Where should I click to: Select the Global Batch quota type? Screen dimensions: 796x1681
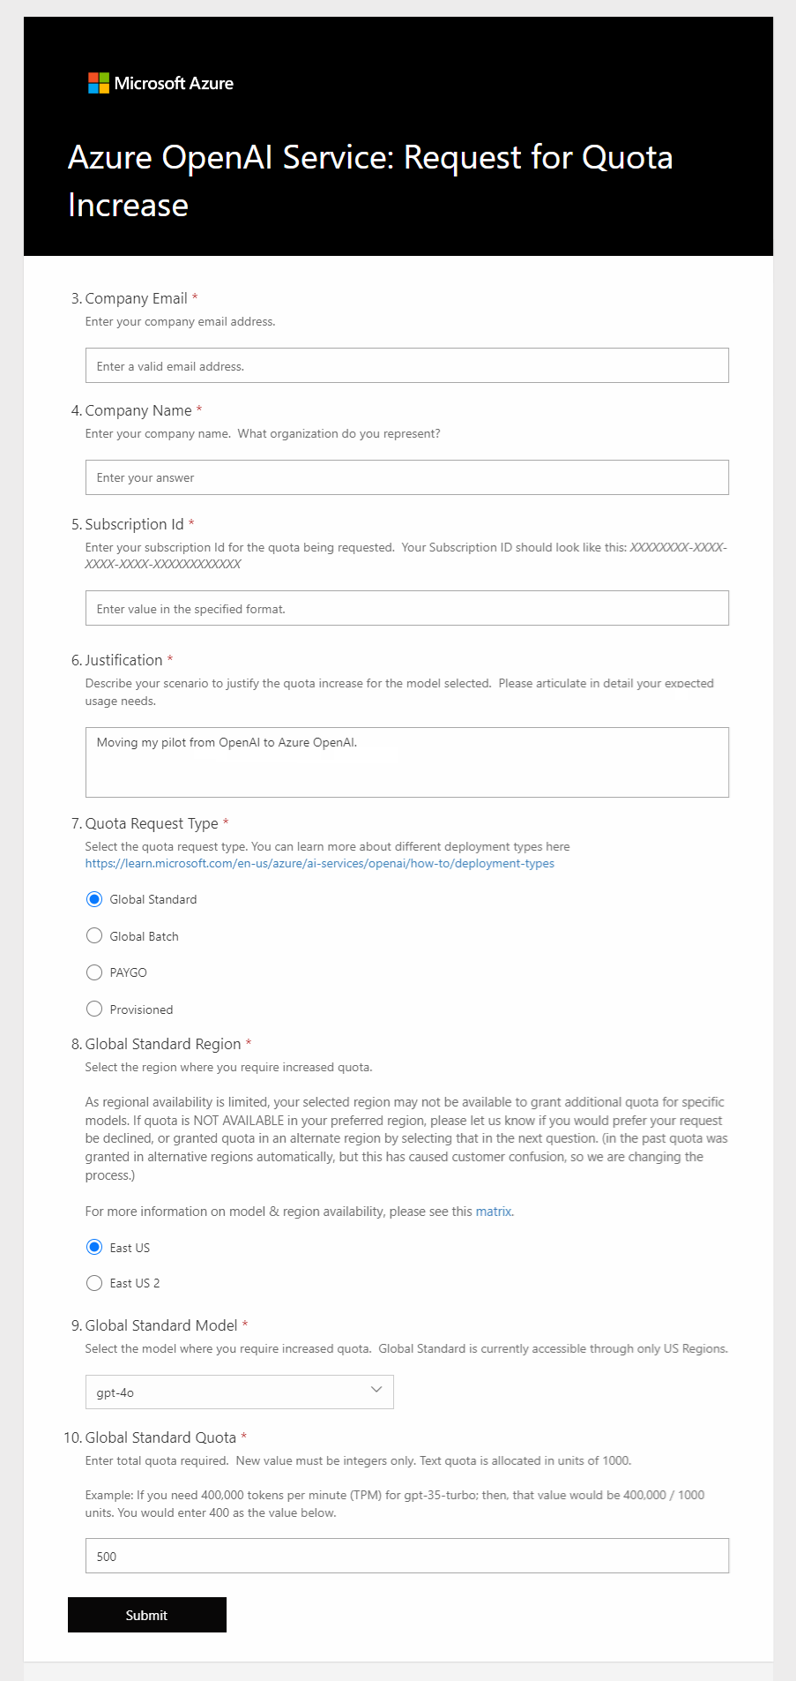click(x=94, y=935)
